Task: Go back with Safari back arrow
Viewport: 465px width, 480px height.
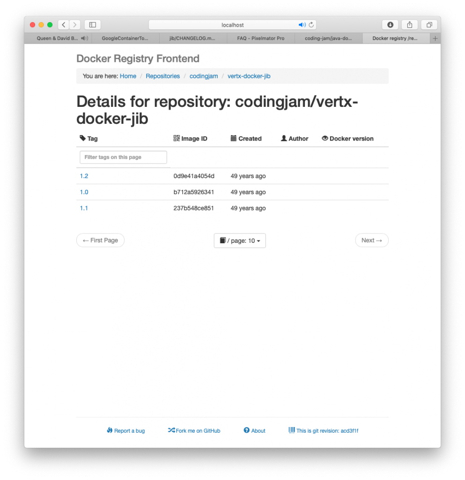Action: click(x=64, y=25)
